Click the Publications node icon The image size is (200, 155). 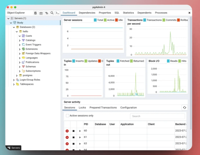click(x=23, y=62)
